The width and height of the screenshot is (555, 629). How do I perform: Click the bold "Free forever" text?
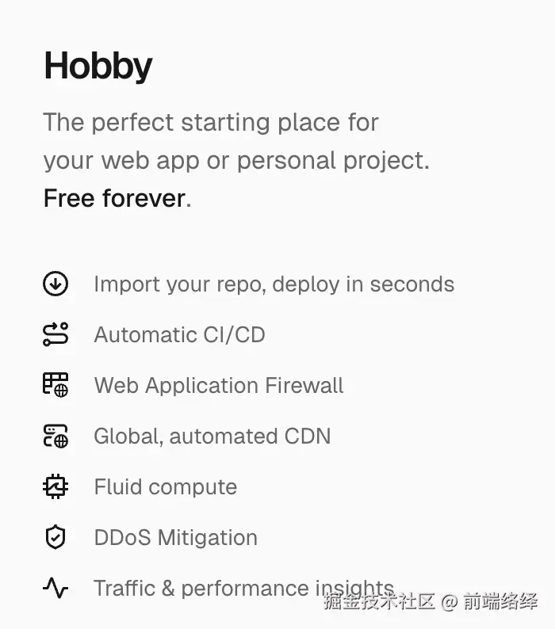[x=114, y=198]
